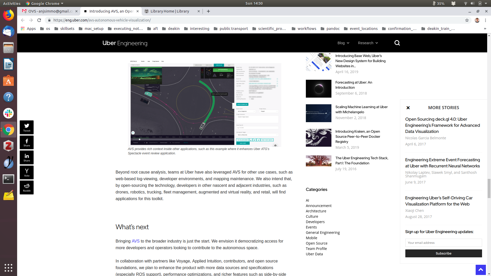
Task: Switch to the Library Home tab
Action: click(x=170, y=11)
